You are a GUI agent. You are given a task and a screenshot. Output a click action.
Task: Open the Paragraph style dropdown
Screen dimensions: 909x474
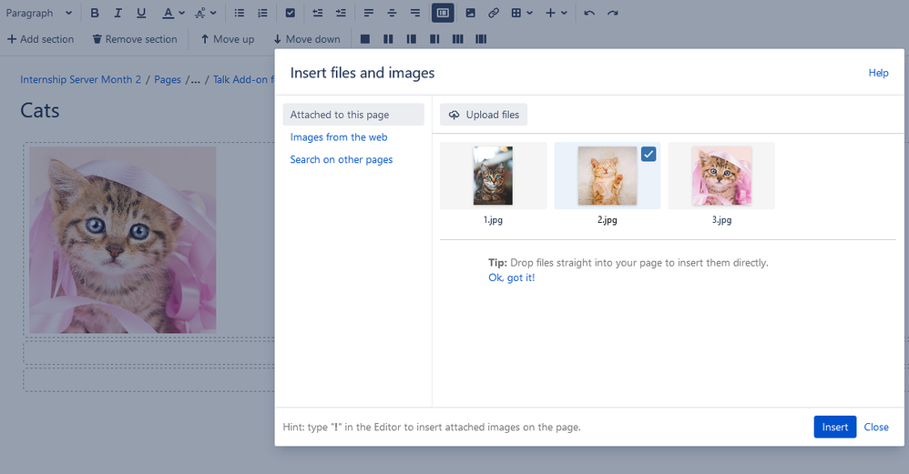pos(39,13)
